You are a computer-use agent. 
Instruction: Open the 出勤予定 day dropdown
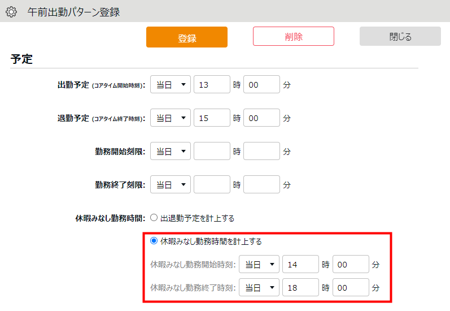tap(171, 85)
